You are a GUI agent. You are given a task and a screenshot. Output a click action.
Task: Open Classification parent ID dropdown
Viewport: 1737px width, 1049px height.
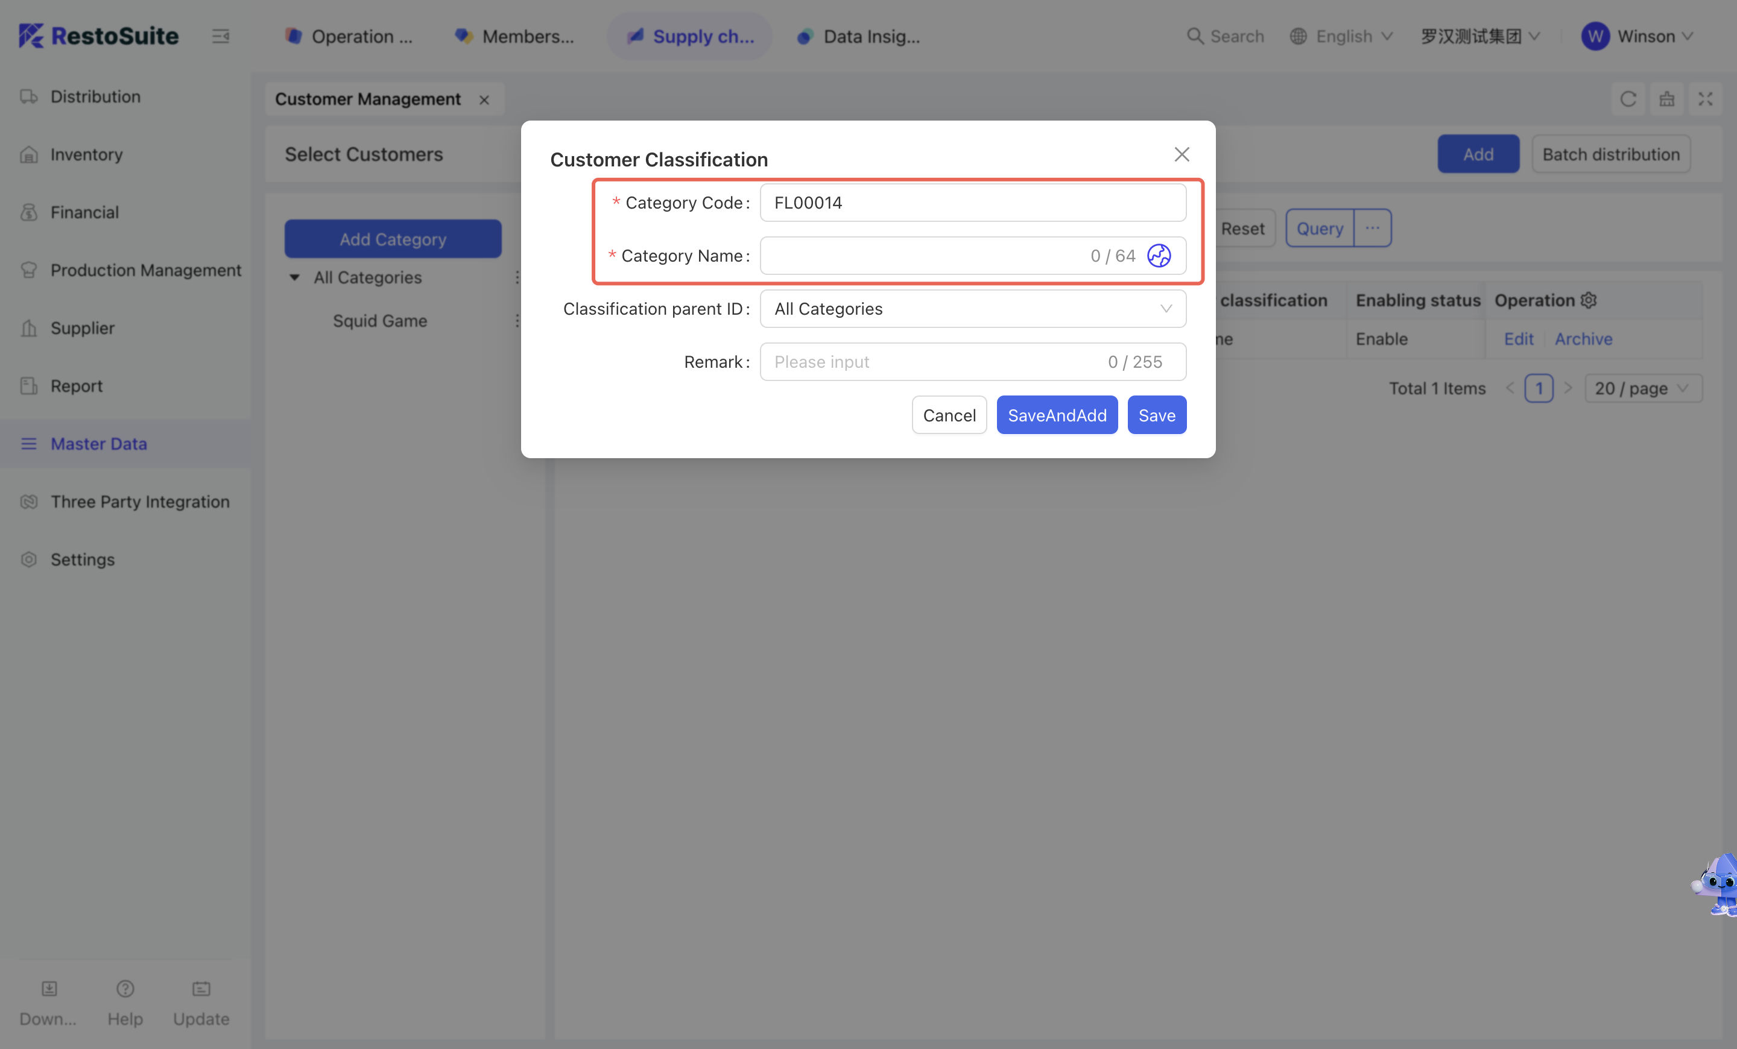click(x=972, y=309)
